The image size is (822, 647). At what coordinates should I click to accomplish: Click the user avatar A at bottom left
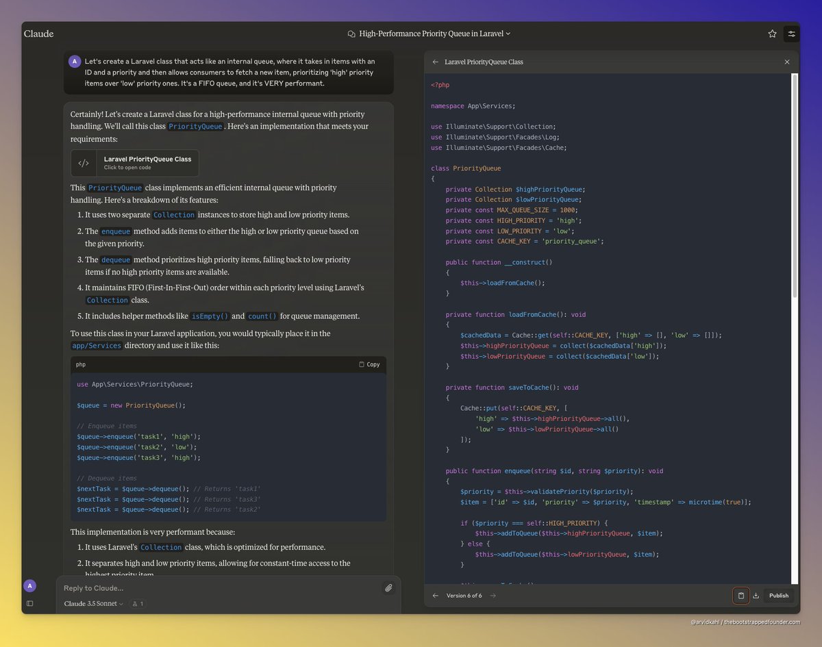pos(29,585)
